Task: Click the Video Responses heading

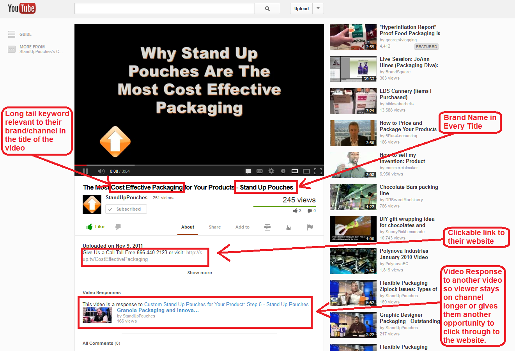Action: 102,292
